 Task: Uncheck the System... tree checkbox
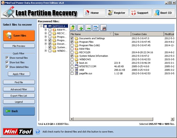50,47
